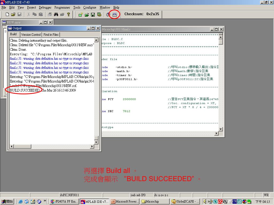This screenshot has height=205, width=274.
Task: Click the last final.c:31 warning line
Action: [49, 72]
